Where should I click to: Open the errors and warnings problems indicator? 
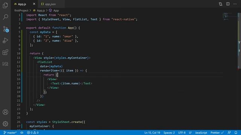coord(33,132)
